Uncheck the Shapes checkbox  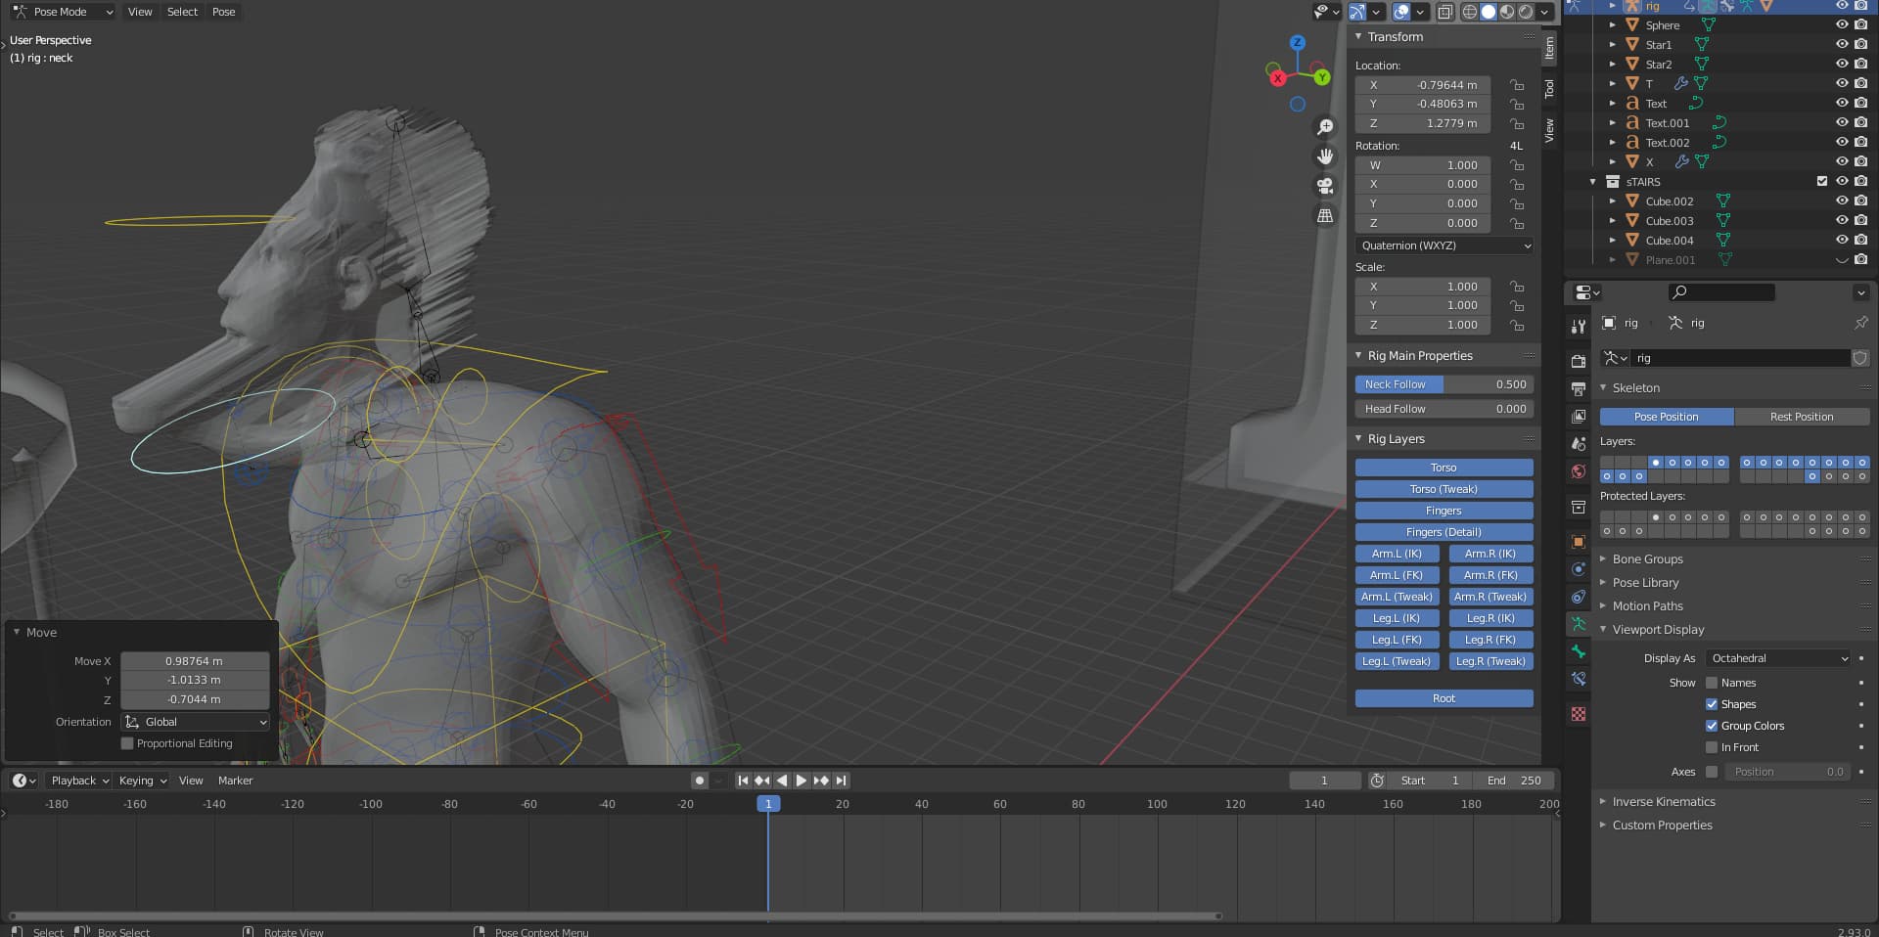coord(1712,704)
